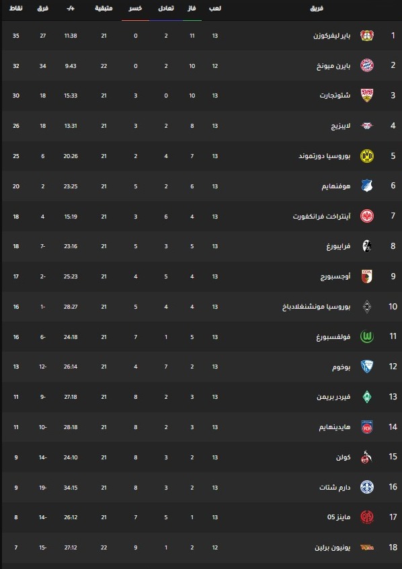The width and height of the screenshot is (402, 569).
Task: Open the Stuttgart team logo
Action: click(x=367, y=96)
